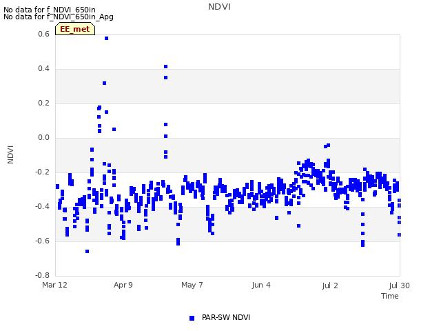Click the -0.4 y-axis tick label
The width and height of the screenshot is (441, 331).
(42, 207)
